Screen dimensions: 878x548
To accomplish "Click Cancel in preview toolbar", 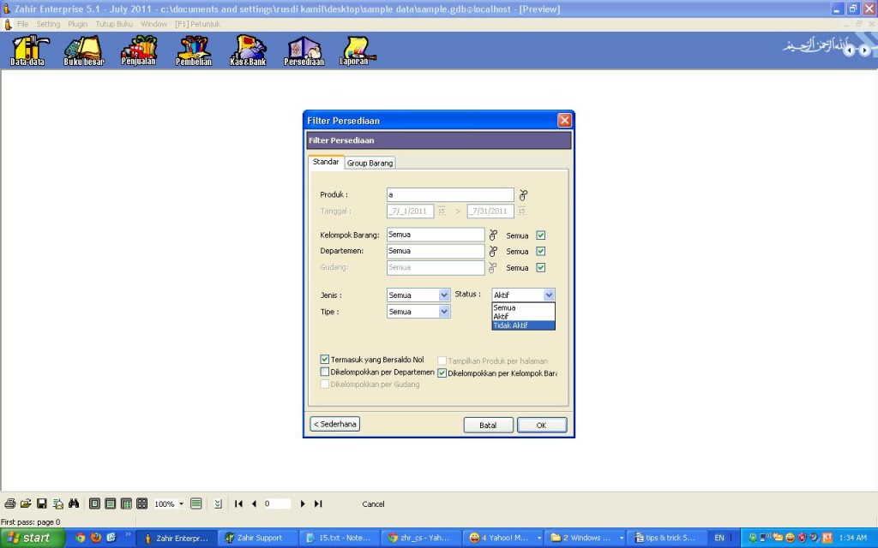I will coord(374,503).
